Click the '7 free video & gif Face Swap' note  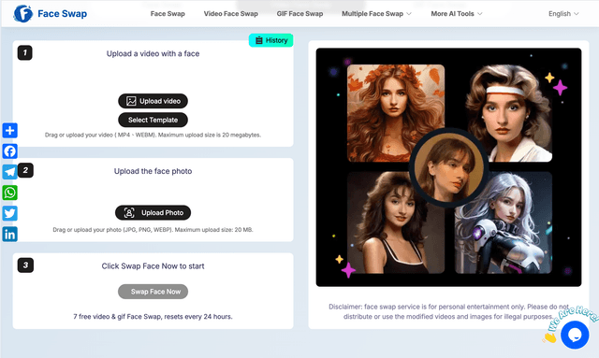pyautogui.click(x=153, y=316)
